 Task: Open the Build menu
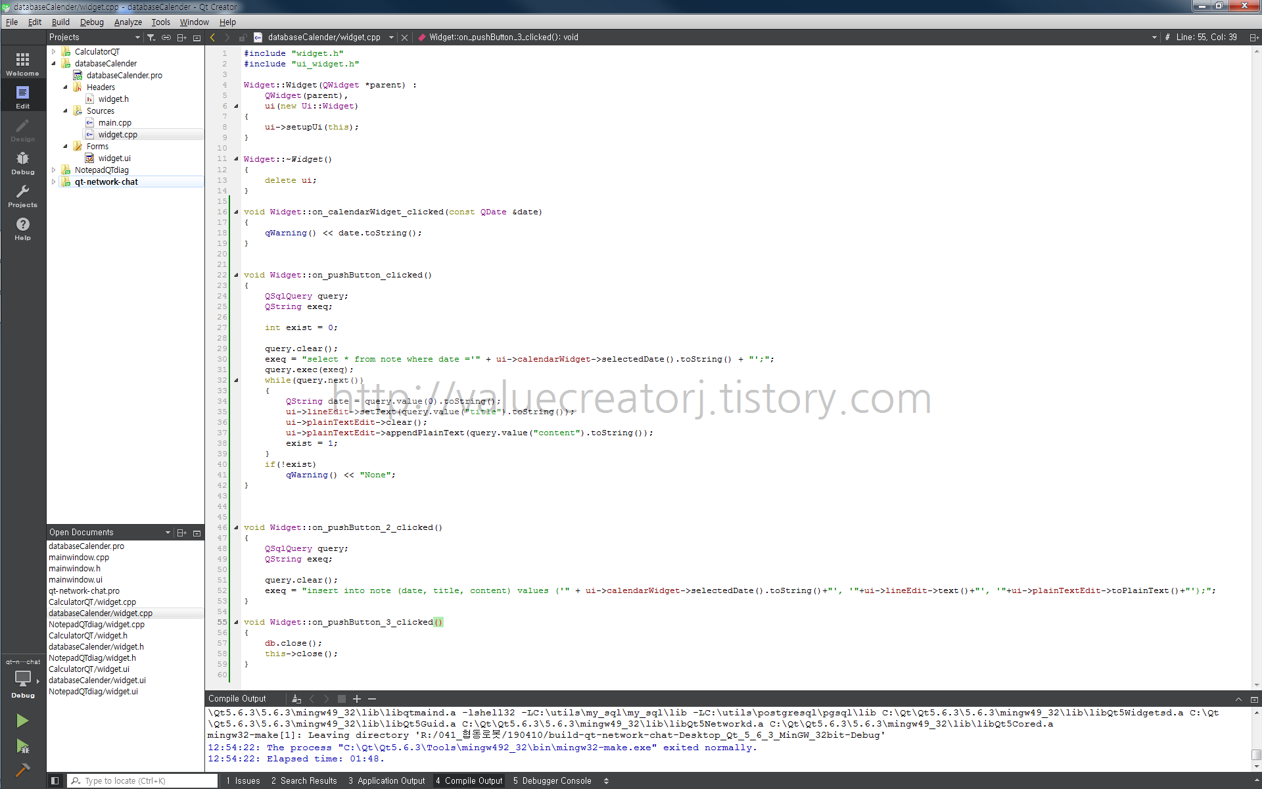[x=60, y=22]
